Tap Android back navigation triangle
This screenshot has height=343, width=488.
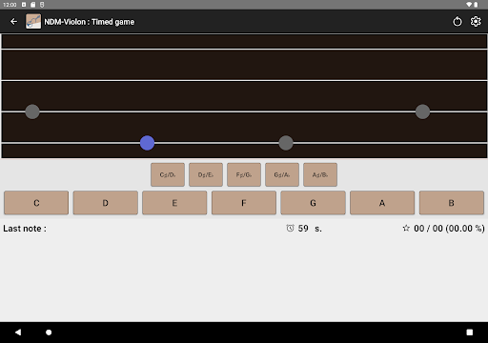click(x=18, y=333)
